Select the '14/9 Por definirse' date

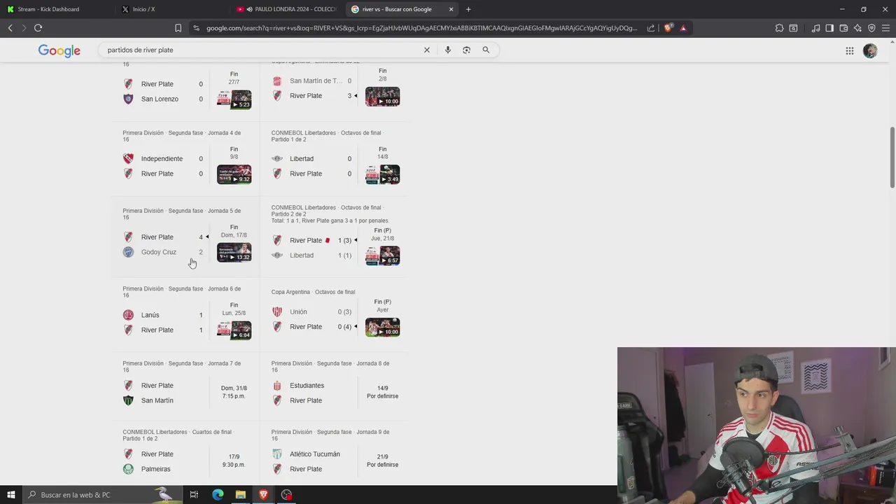(x=382, y=392)
